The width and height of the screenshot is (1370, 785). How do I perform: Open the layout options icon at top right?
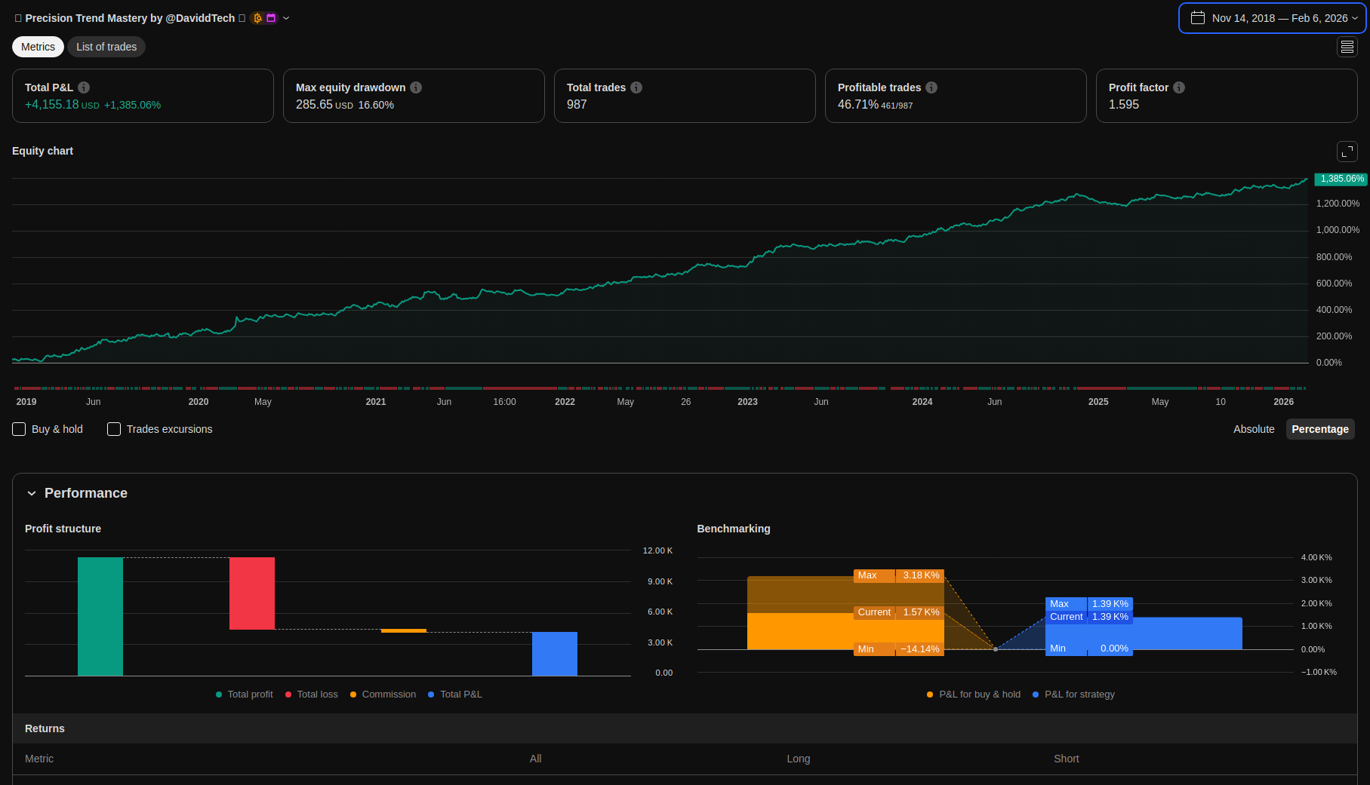[x=1347, y=47]
